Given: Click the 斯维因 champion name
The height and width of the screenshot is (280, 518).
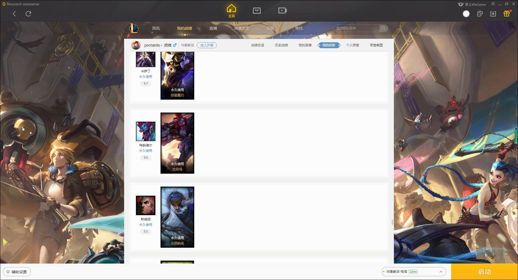Looking at the screenshot, I should point(146,219).
